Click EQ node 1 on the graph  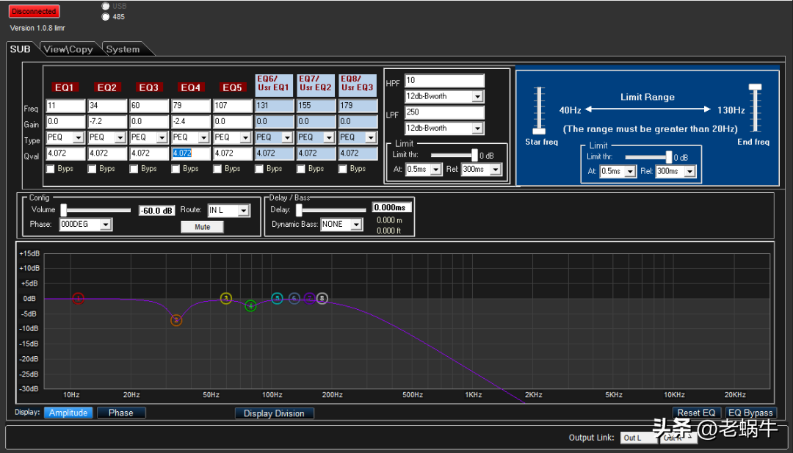79,298
